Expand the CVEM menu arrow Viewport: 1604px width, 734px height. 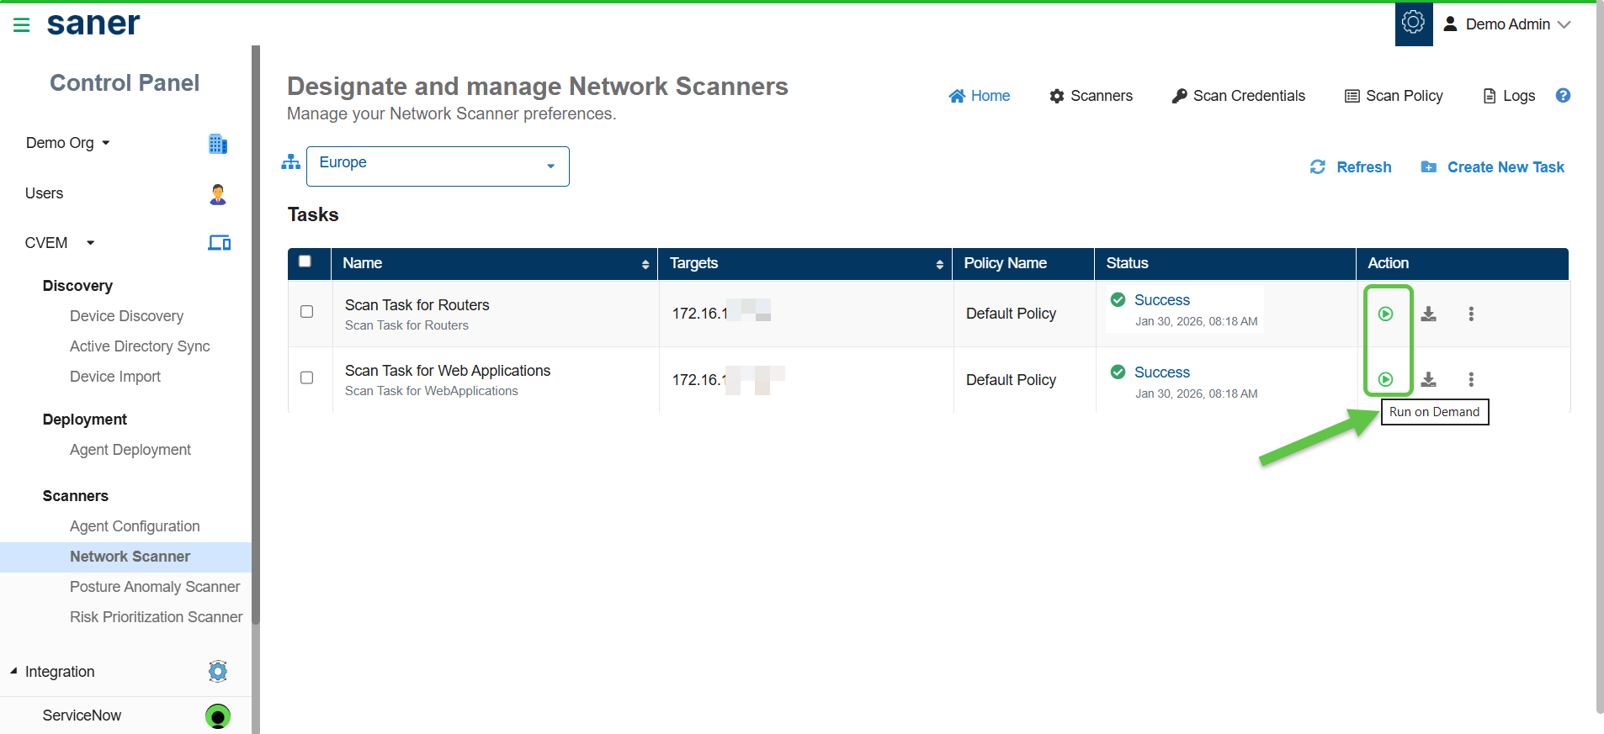coord(90,243)
